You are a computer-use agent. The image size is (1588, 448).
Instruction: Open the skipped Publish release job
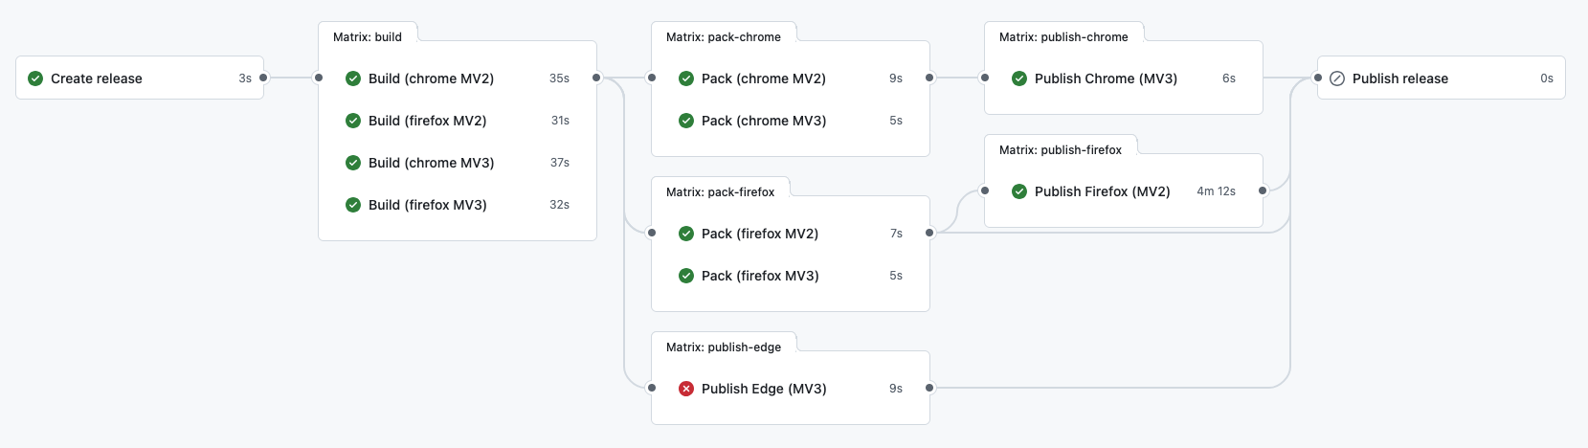[1442, 78]
